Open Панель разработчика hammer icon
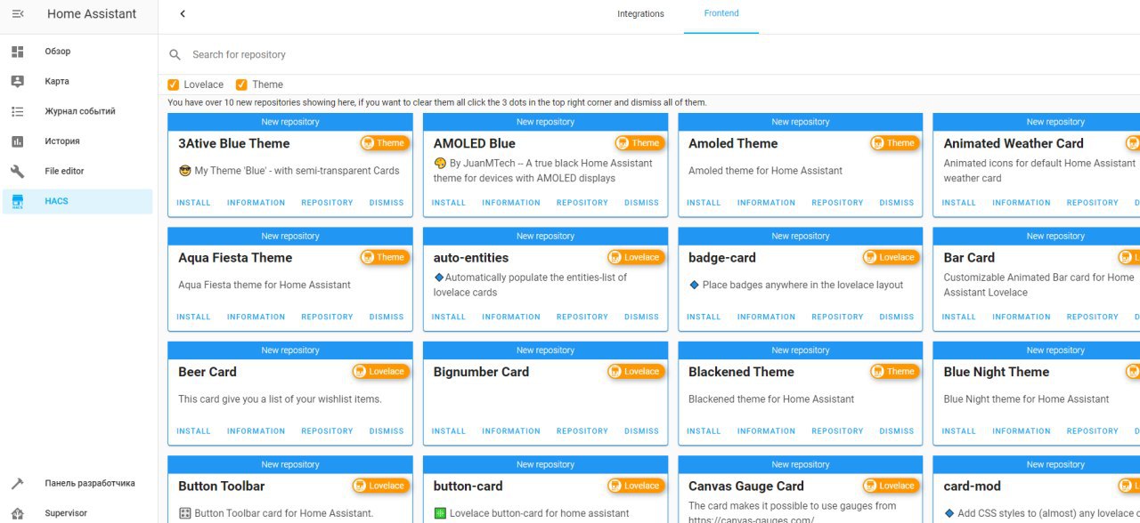The width and height of the screenshot is (1140, 523). (17, 484)
